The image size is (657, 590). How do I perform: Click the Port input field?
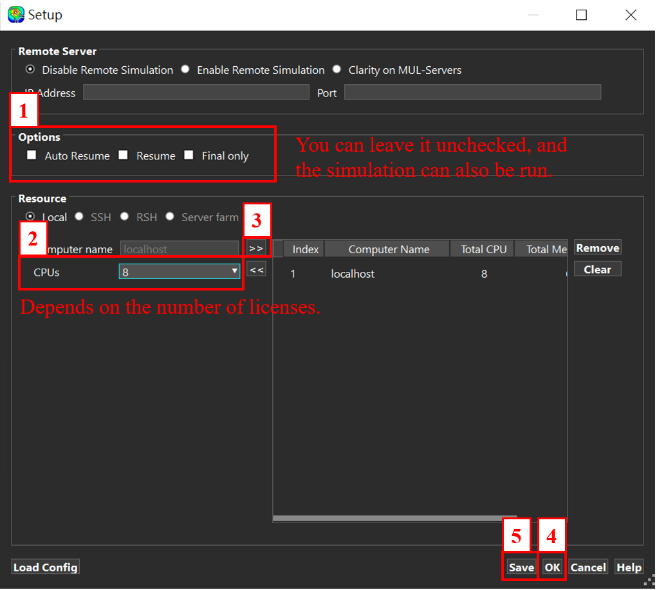[472, 92]
